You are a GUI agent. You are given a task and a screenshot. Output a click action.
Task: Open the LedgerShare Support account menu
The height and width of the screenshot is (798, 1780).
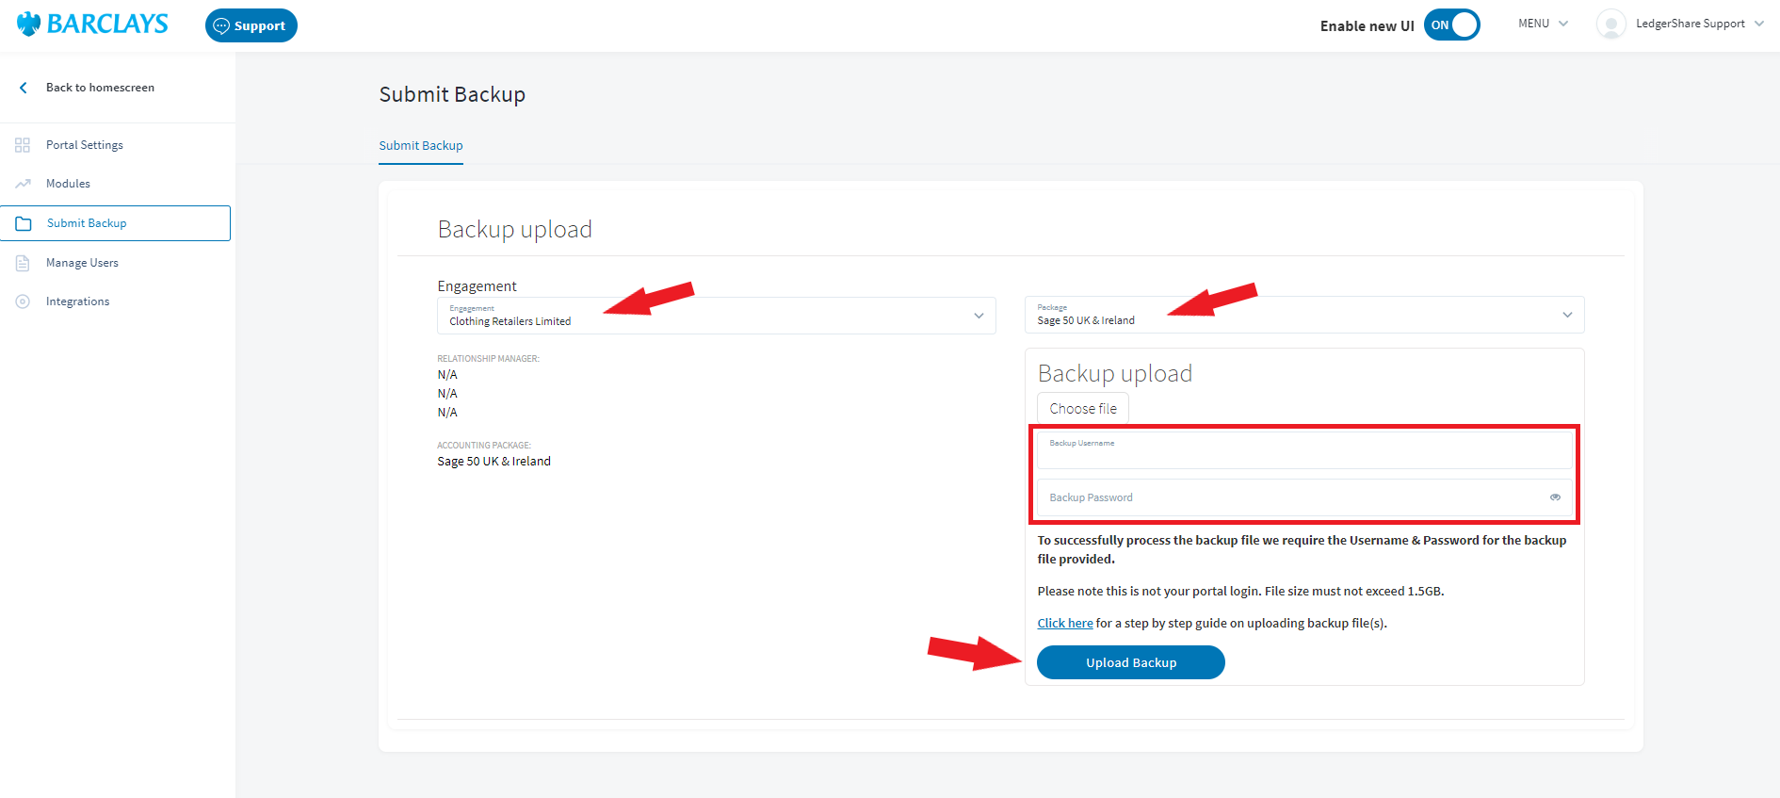click(x=1698, y=24)
